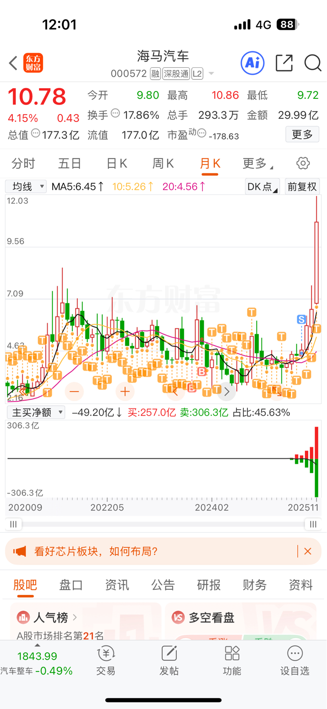Expand the 人气榜 chevron

pyautogui.click(x=75, y=617)
